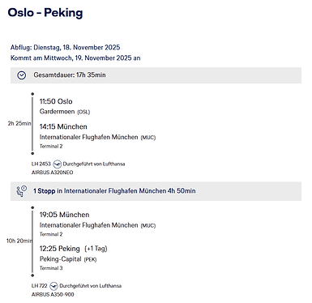
Task: Select the Oslo - Peking heading
Action: [x=45, y=13]
